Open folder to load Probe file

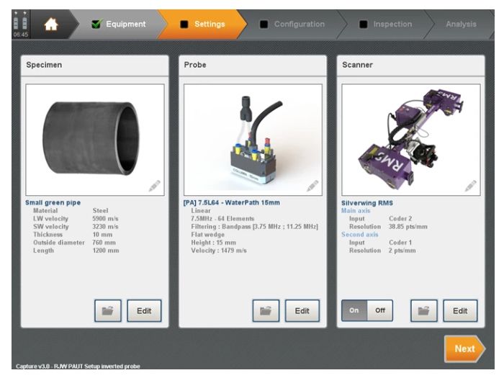click(x=266, y=311)
